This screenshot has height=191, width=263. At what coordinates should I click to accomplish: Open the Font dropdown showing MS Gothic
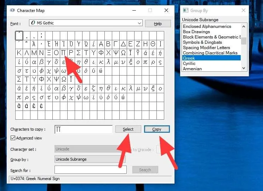(x=86, y=23)
